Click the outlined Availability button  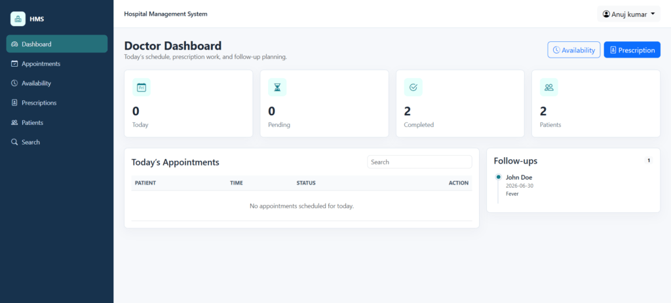574,50
